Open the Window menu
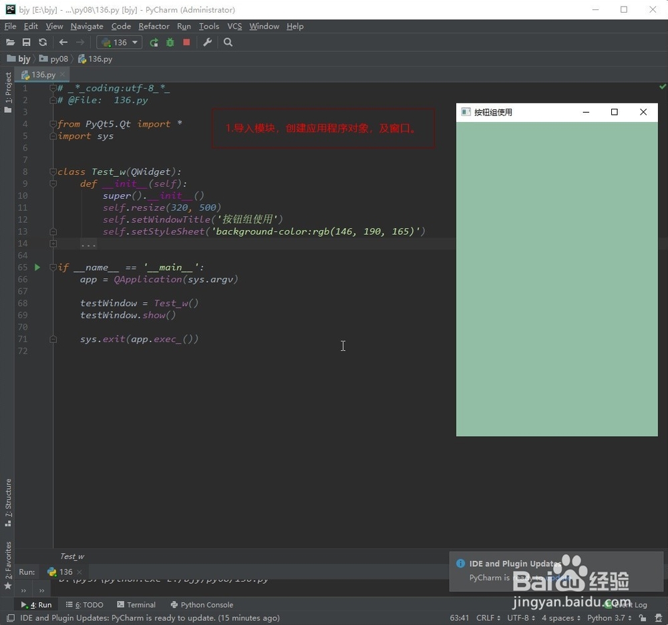 pyautogui.click(x=264, y=27)
